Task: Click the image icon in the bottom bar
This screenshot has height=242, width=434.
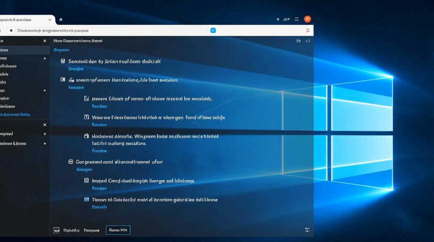Action: click(57, 230)
